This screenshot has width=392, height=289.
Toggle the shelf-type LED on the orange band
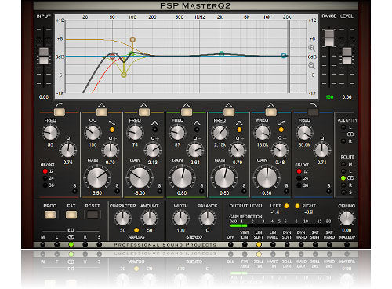pos(112,130)
